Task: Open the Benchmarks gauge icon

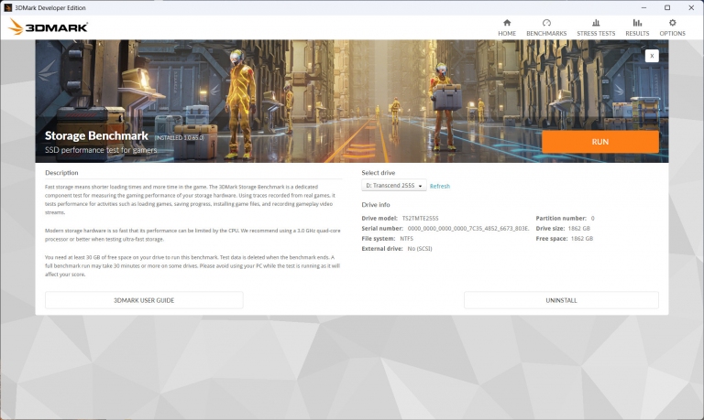Action: pyautogui.click(x=546, y=23)
